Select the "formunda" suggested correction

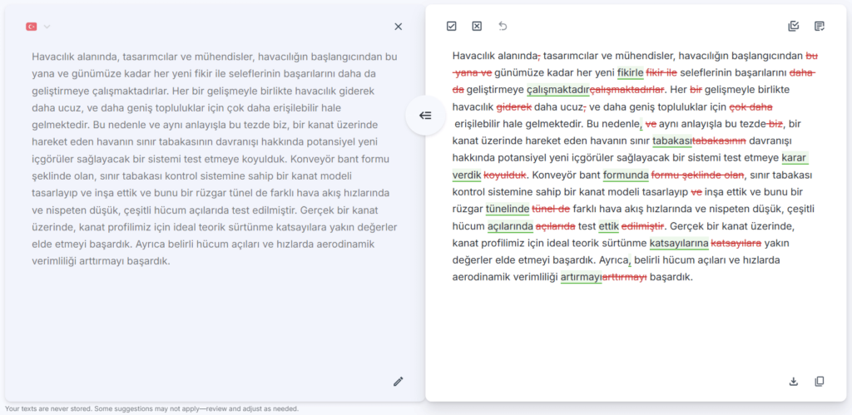pyautogui.click(x=626, y=175)
